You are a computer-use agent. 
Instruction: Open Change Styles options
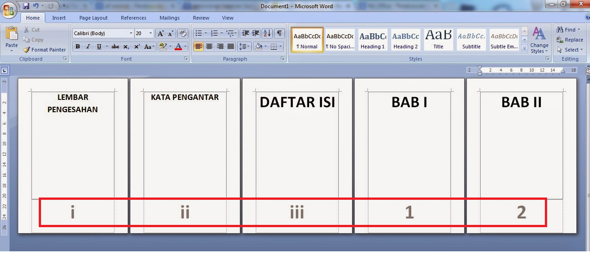pyautogui.click(x=539, y=40)
